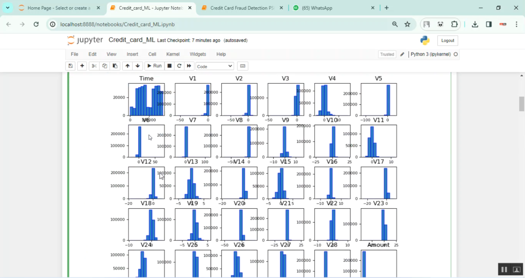The width and height of the screenshot is (525, 278).
Task: Toggle the browser side panel
Action: tap(489, 24)
